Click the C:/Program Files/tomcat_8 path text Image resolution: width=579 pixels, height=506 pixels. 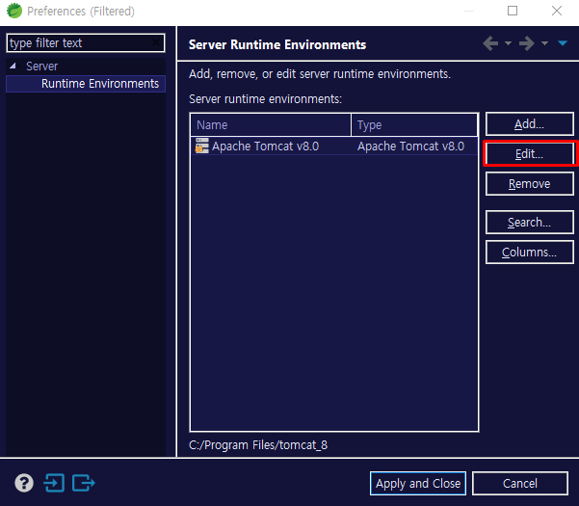coord(258,445)
